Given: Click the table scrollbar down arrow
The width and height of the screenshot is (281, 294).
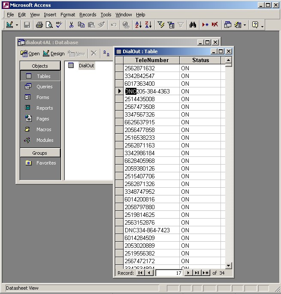Looking at the screenshot, I should coord(228,266).
